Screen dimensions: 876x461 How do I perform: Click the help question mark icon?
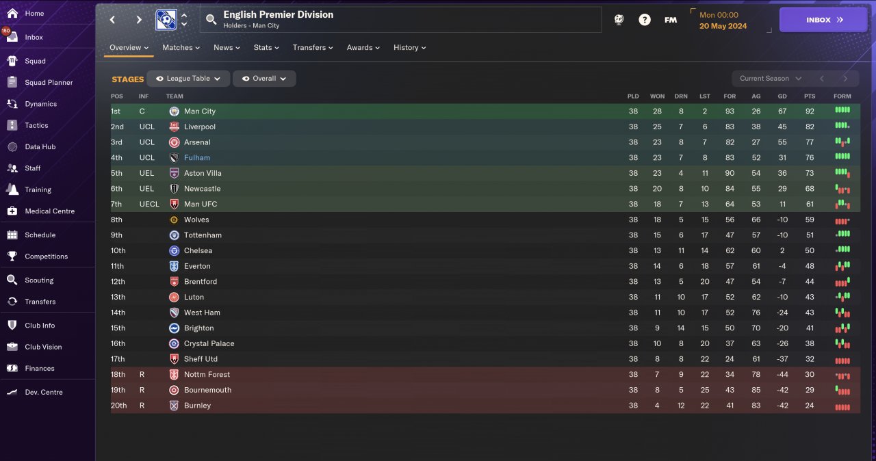click(x=645, y=20)
